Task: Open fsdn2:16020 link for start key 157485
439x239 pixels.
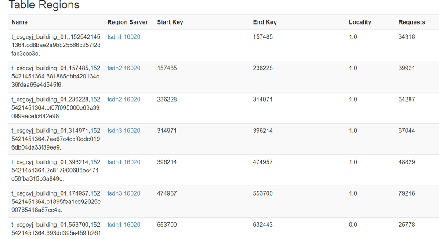Action: pyautogui.click(x=124, y=68)
